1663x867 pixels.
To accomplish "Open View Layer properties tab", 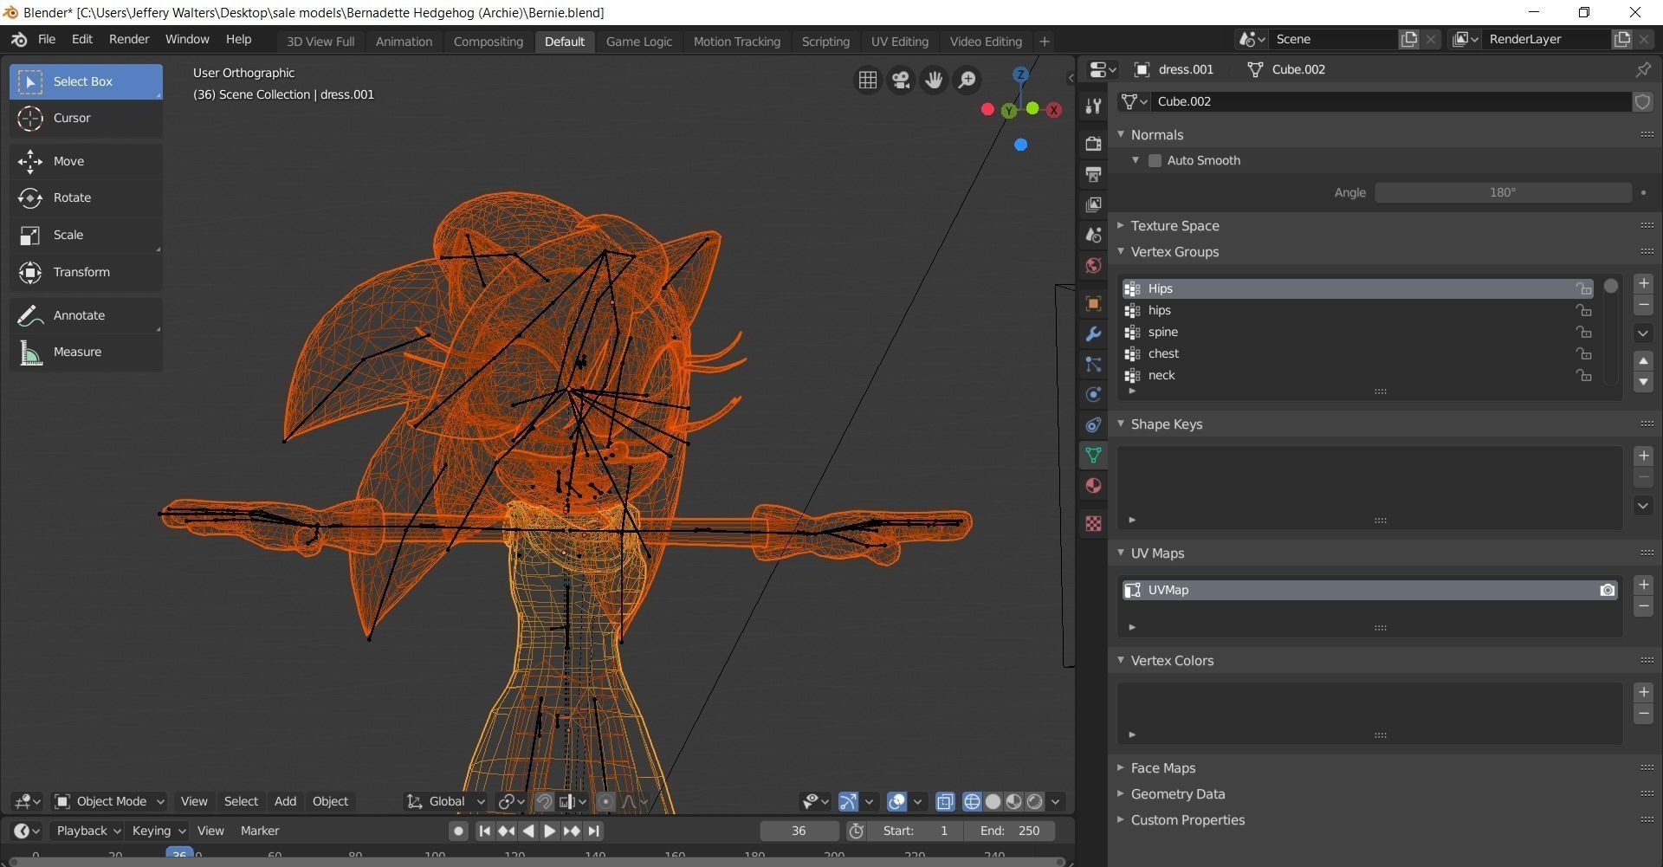I will coord(1093,204).
